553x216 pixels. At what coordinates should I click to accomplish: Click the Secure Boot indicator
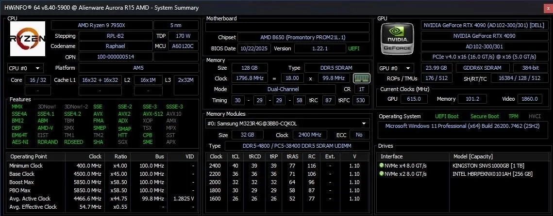click(x=485, y=116)
